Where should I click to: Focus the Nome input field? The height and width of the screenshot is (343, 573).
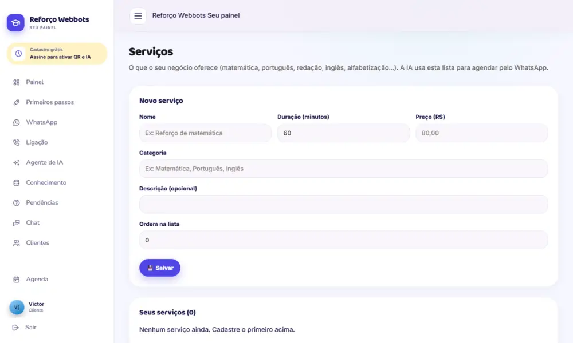pos(205,133)
